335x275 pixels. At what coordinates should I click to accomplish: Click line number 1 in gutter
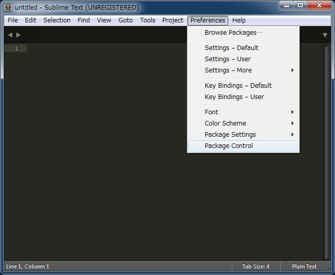(x=16, y=48)
